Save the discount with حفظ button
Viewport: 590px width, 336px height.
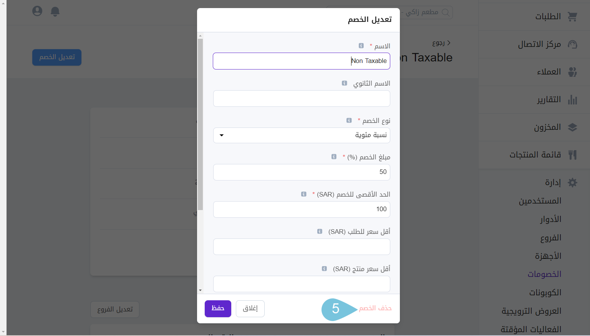(218, 309)
